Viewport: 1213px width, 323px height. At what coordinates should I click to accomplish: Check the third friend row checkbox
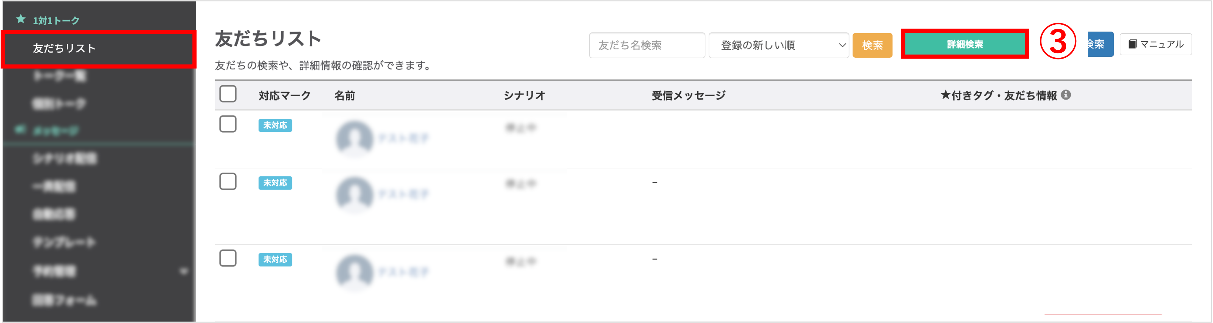[228, 258]
